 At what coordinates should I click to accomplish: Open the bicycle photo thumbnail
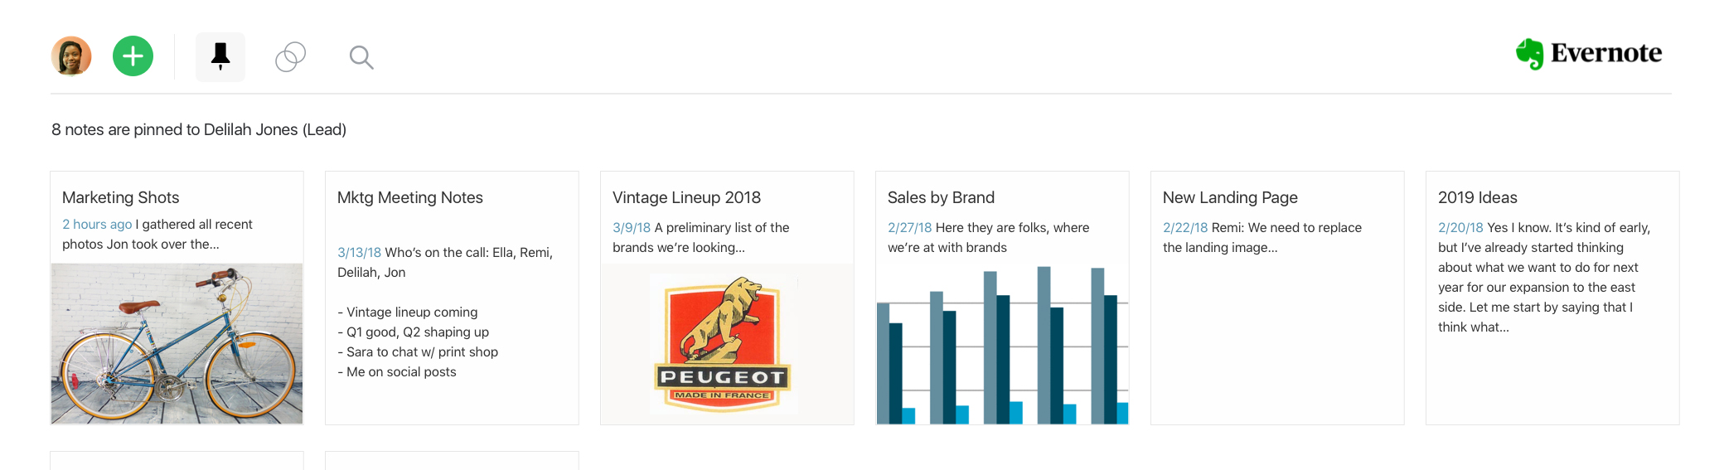tap(177, 343)
